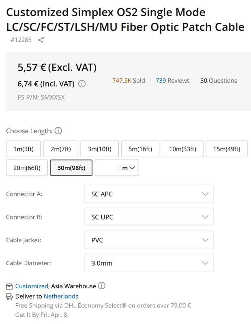Screen dimensions: 251x324
Task: Click the info icon next to Incl. VAT
Action: pos(82,84)
